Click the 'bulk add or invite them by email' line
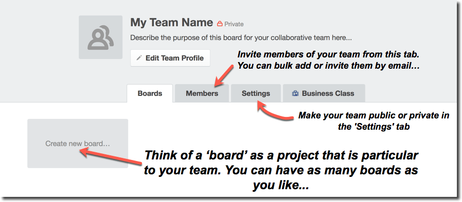This screenshot has height=202, width=462. point(328,66)
